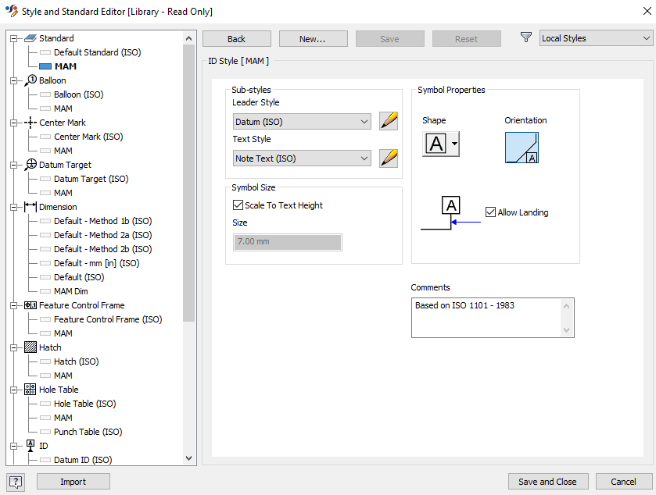The width and height of the screenshot is (656, 495).
Task: Click the style tree scroll down arrow
Action: 188,458
